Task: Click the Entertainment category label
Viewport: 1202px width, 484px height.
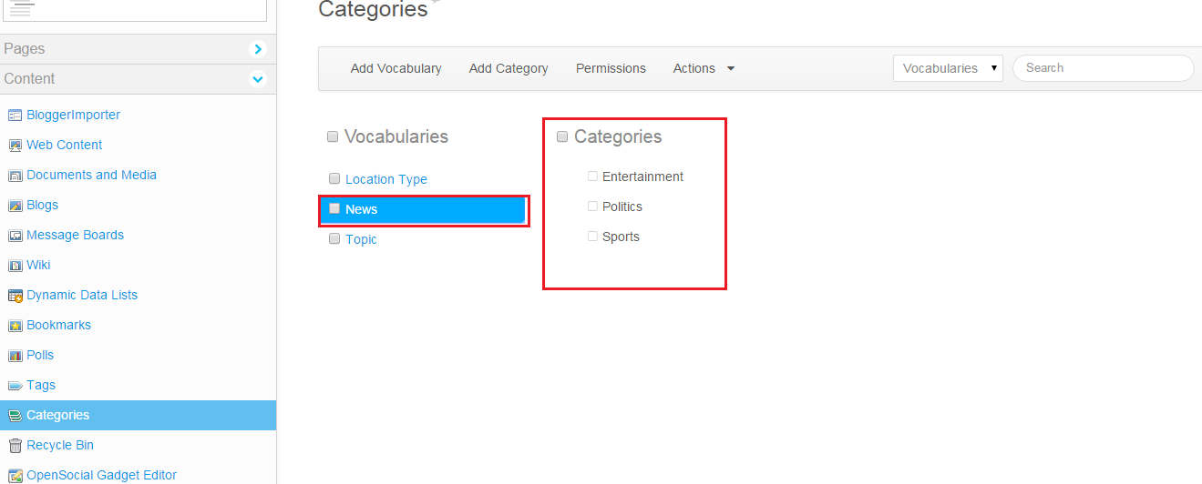Action: click(x=642, y=177)
